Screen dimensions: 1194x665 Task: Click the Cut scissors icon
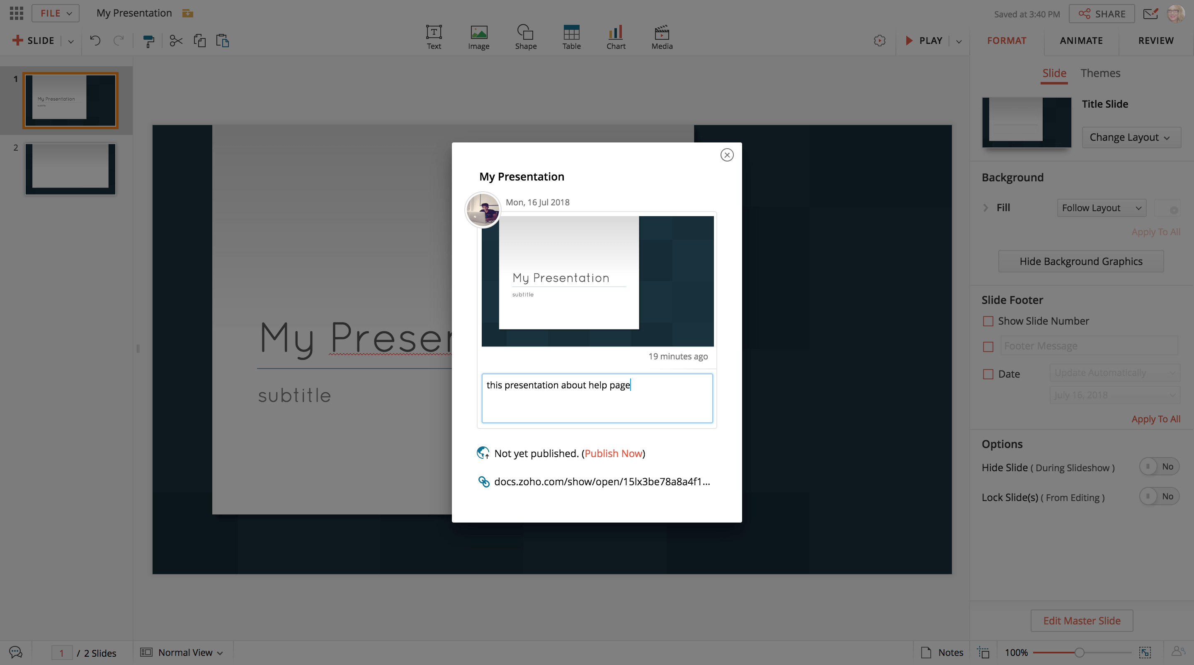pyautogui.click(x=176, y=41)
